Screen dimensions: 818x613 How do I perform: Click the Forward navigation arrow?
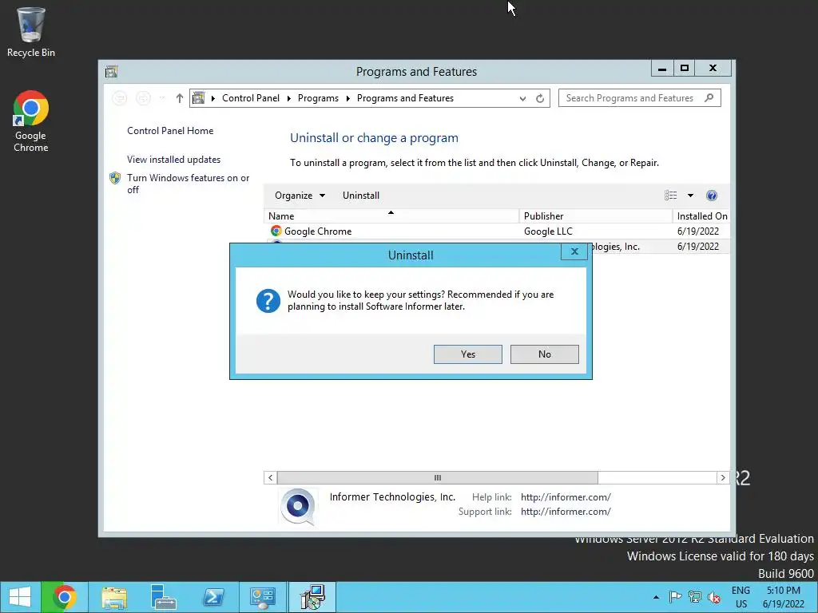click(143, 98)
